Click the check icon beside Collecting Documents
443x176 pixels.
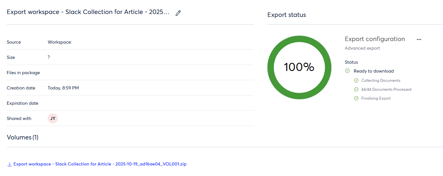356,81
